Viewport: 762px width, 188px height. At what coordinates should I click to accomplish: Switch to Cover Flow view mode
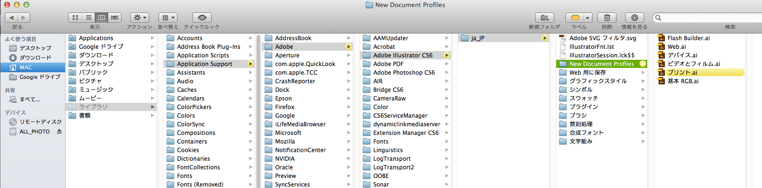coord(115,18)
